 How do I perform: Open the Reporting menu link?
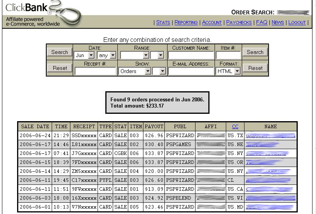coord(186,23)
